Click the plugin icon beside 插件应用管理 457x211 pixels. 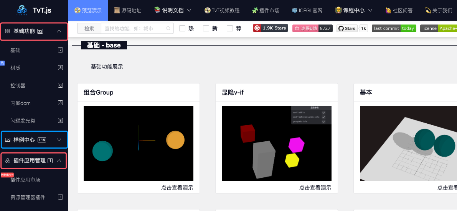pos(8,161)
